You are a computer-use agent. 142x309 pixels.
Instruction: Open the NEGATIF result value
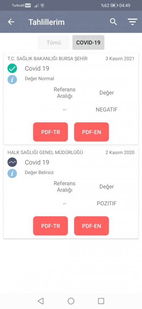point(106,110)
